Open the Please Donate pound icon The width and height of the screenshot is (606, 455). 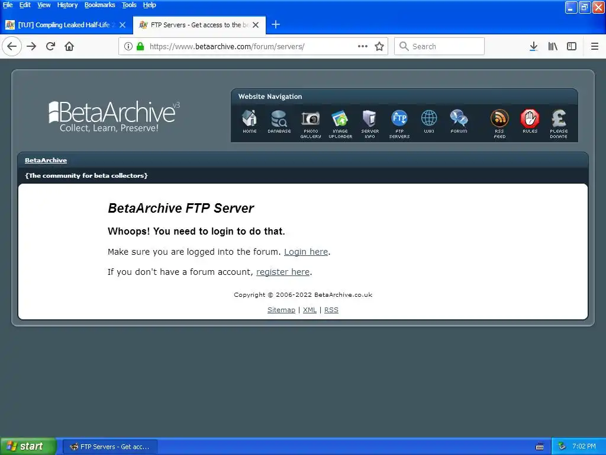[x=559, y=124]
